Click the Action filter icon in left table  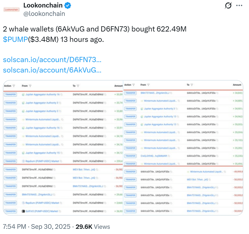pyautogui.click(x=14, y=86)
